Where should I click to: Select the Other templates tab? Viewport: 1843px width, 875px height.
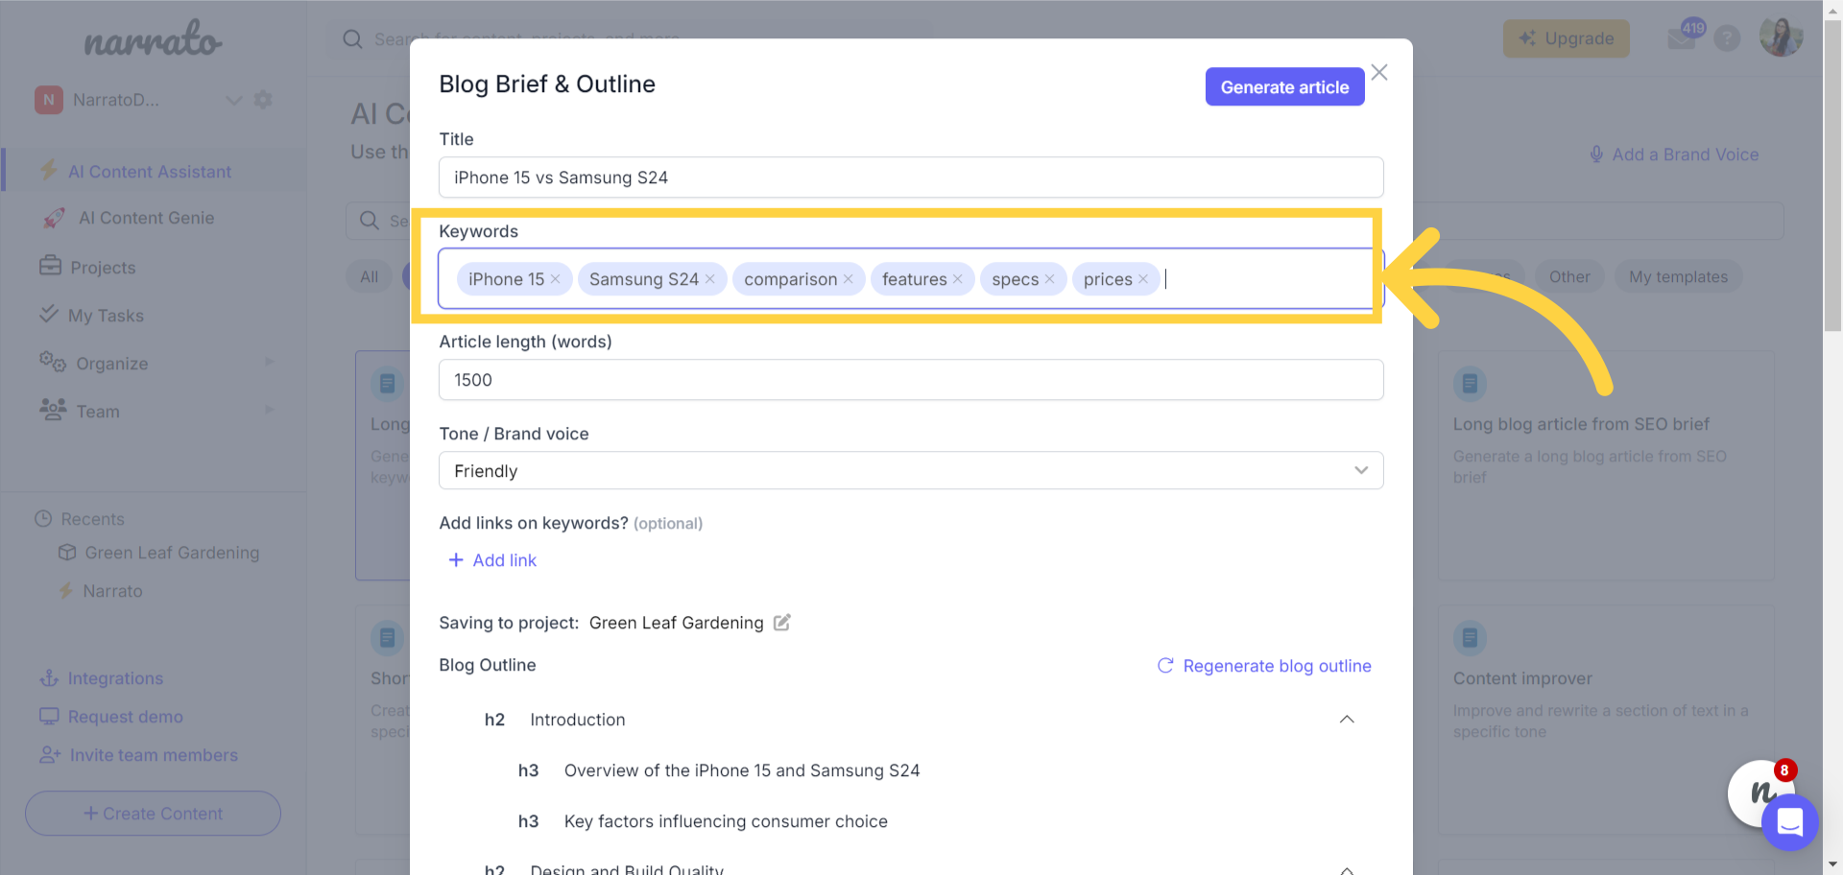1569,276
